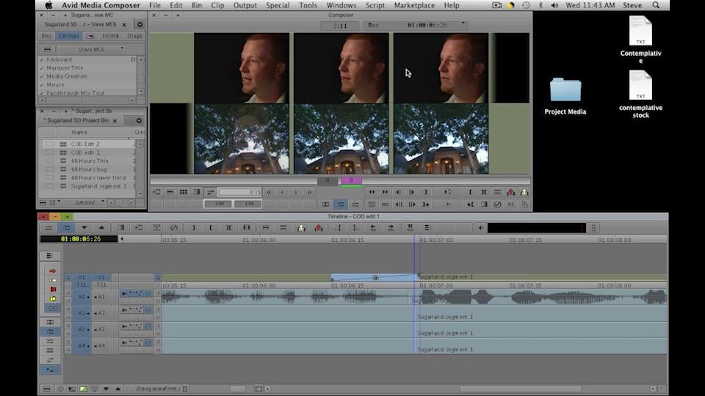The image size is (705, 396).
Task: Open the Steve MC6 user profile dropdown
Action: pos(91,49)
